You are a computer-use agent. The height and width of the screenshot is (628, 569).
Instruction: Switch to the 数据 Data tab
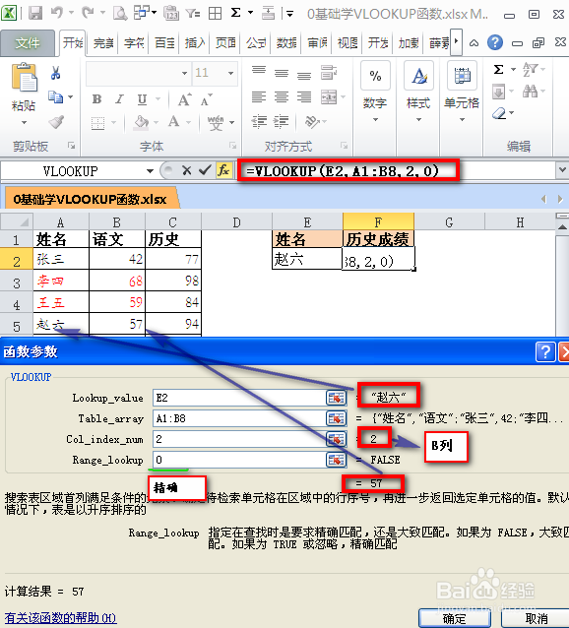[286, 43]
